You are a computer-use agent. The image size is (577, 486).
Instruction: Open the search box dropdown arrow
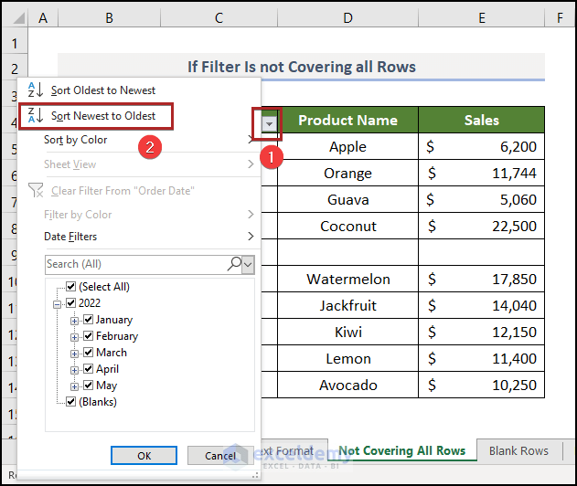coord(248,265)
